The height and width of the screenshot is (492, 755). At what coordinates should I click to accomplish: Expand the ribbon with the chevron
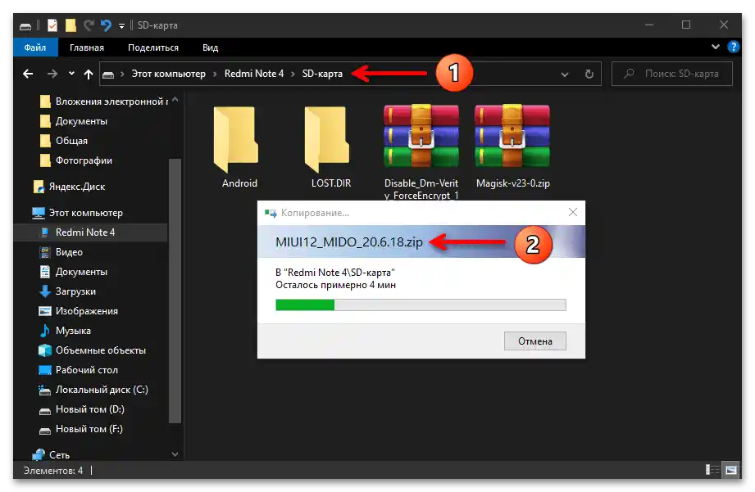tap(716, 47)
